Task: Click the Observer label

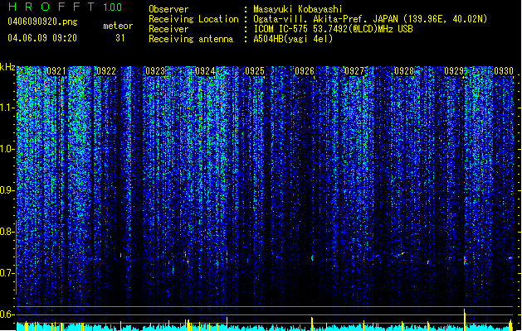Action: pos(168,9)
